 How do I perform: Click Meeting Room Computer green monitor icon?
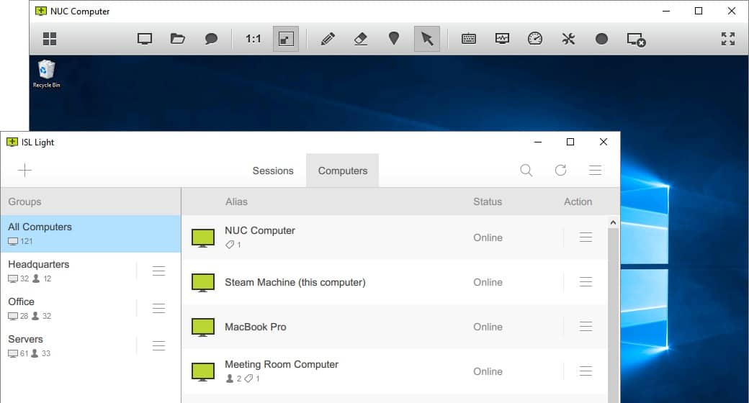click(x=203, y=371)
